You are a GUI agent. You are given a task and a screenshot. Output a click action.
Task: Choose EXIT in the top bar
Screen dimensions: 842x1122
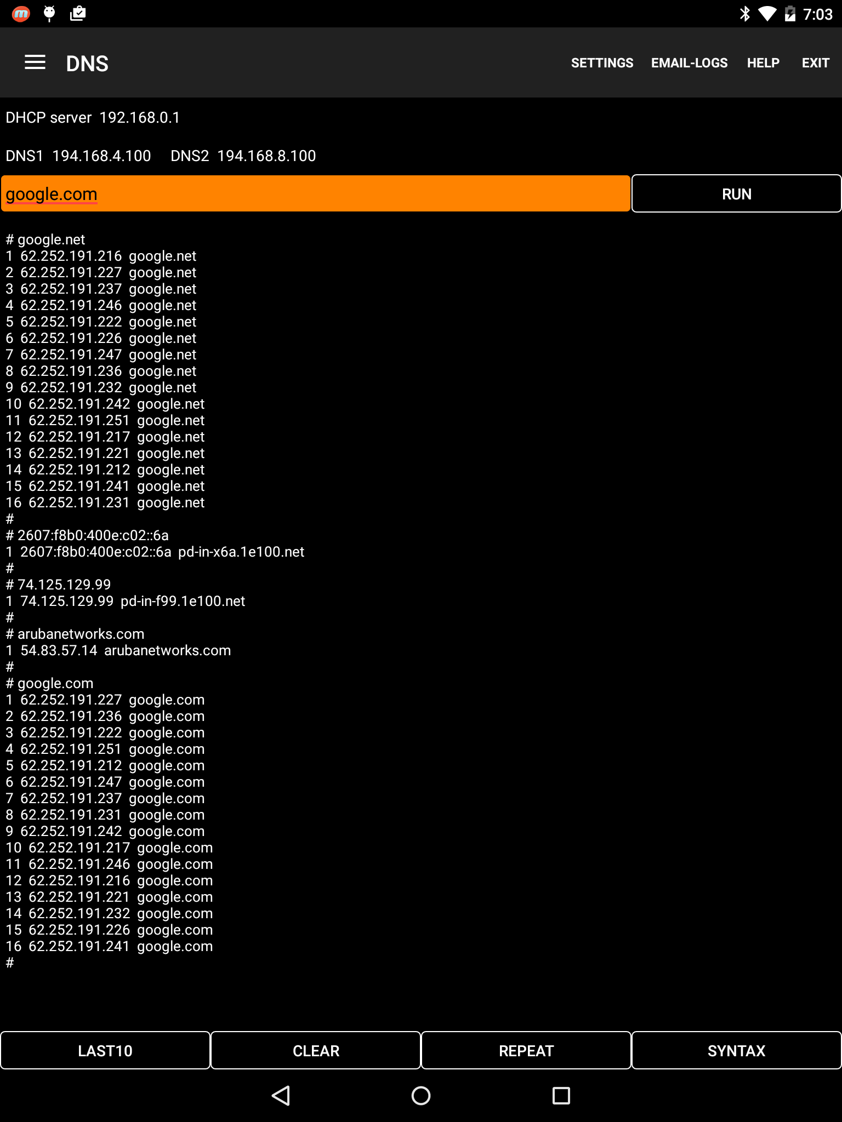(x=815, y=63)
